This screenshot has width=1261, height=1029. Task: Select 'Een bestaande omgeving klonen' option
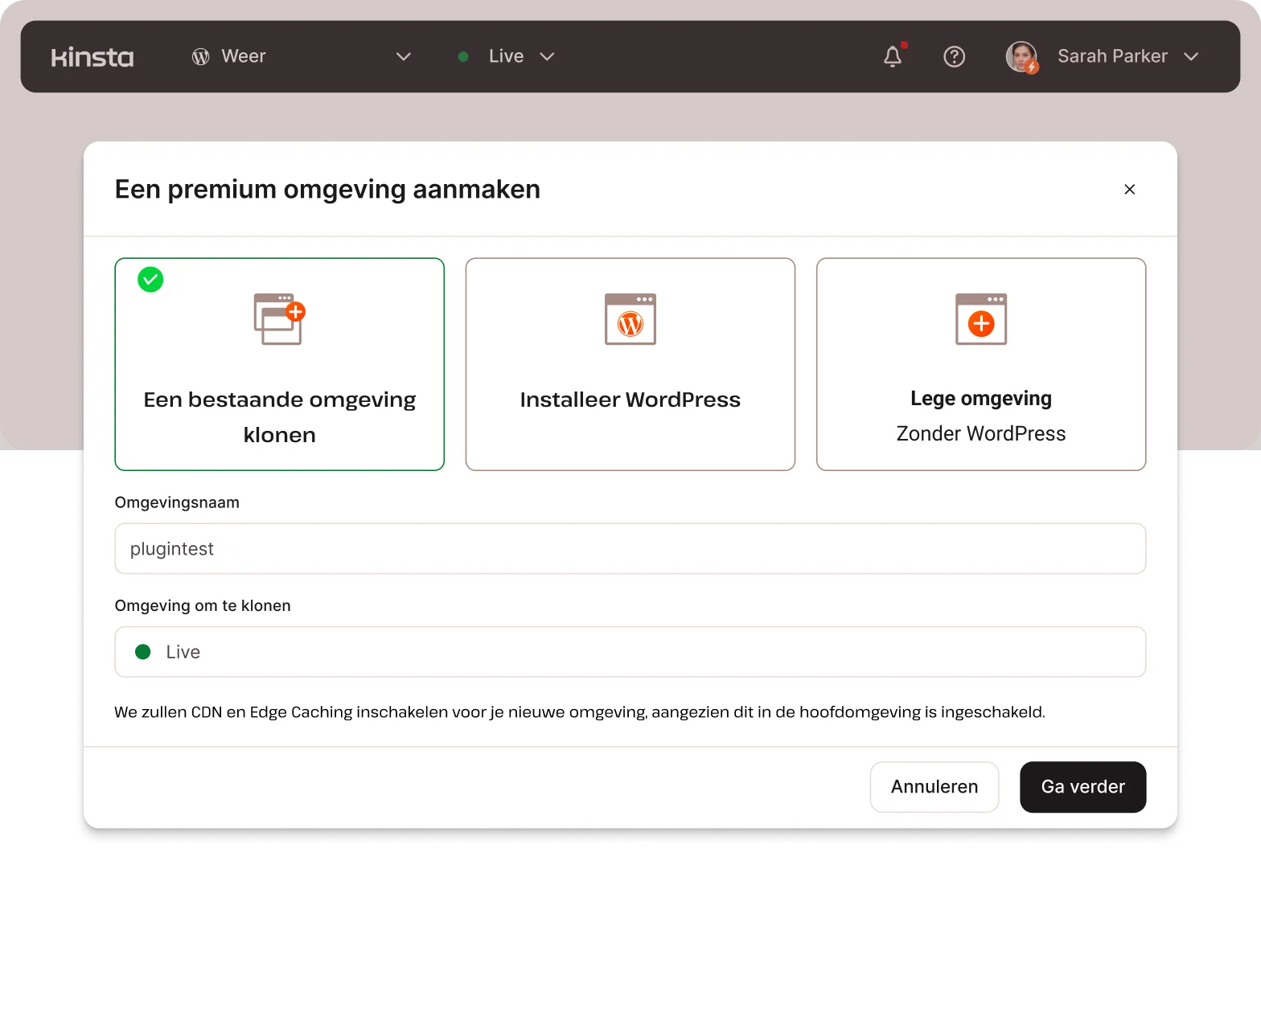(279, 416)
